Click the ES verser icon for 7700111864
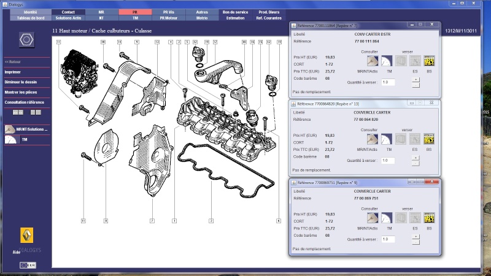Viewport: 491px width, 276px height. click(415, 61)
